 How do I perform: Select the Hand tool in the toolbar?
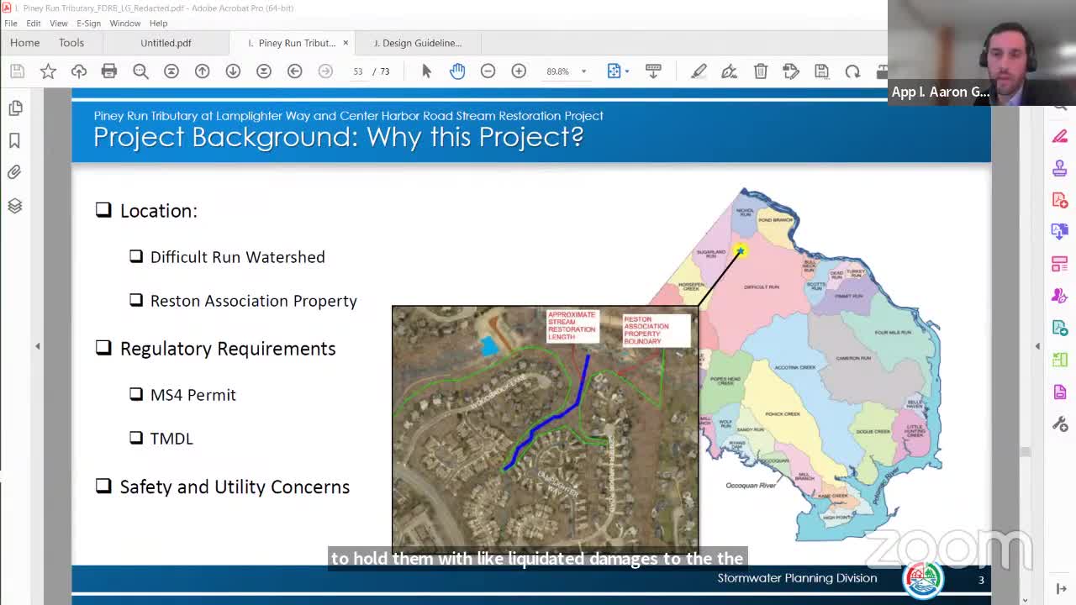click(457, 71)
